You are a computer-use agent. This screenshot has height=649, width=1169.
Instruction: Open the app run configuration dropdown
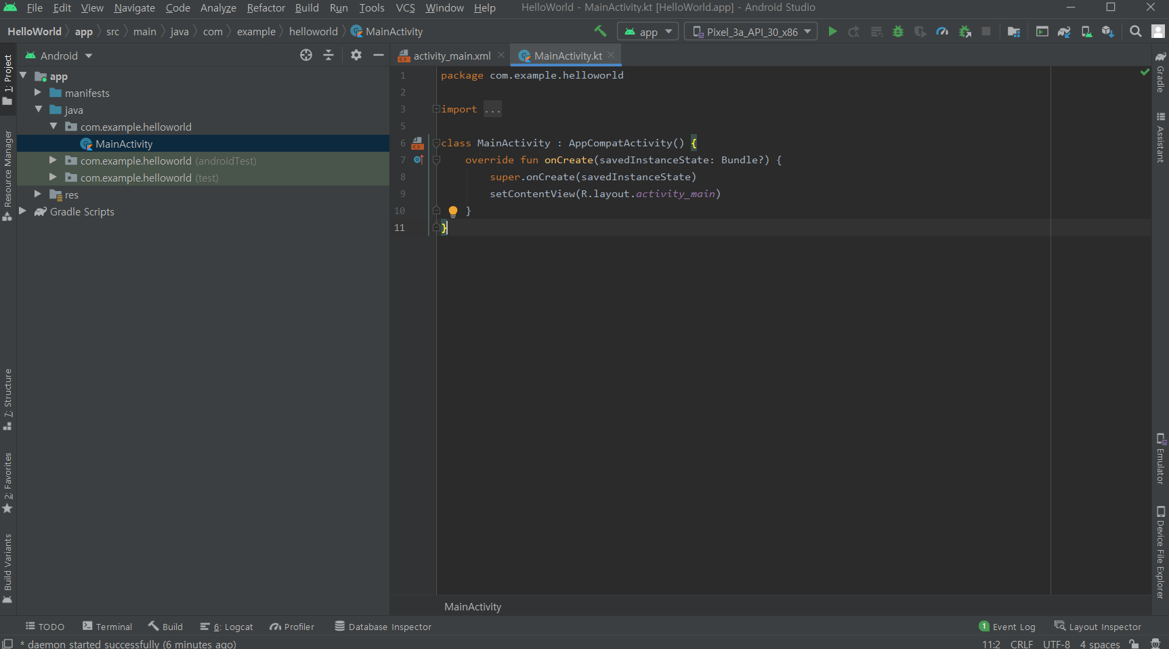[648, 32]
